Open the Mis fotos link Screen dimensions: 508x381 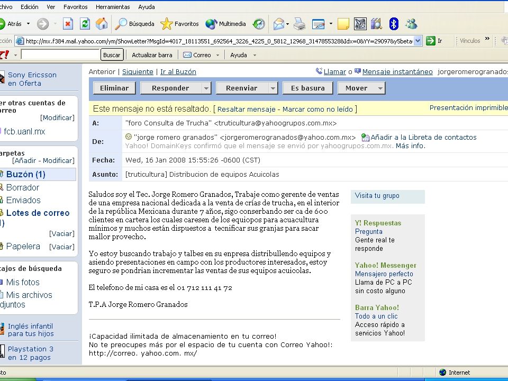23,282
